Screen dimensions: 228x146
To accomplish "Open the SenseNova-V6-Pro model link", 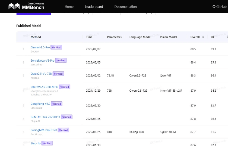I will tap(43, 61).
